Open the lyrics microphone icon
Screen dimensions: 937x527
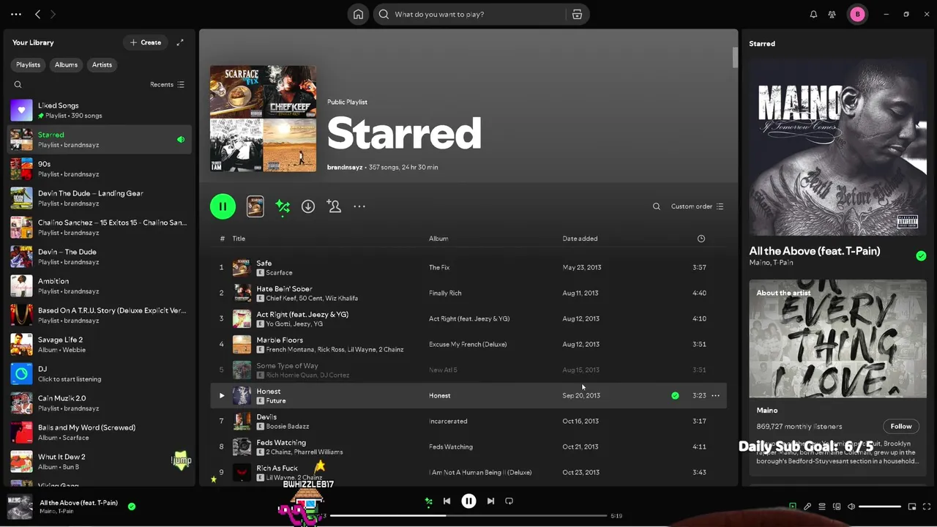click(807, 507)
